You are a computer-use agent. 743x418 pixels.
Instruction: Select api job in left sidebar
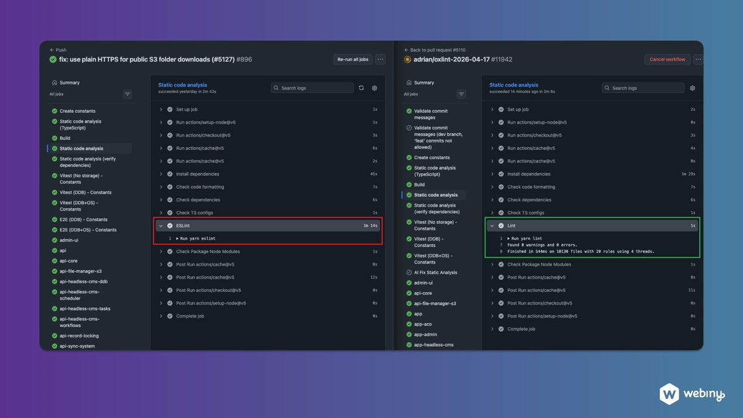pos(63,251)
